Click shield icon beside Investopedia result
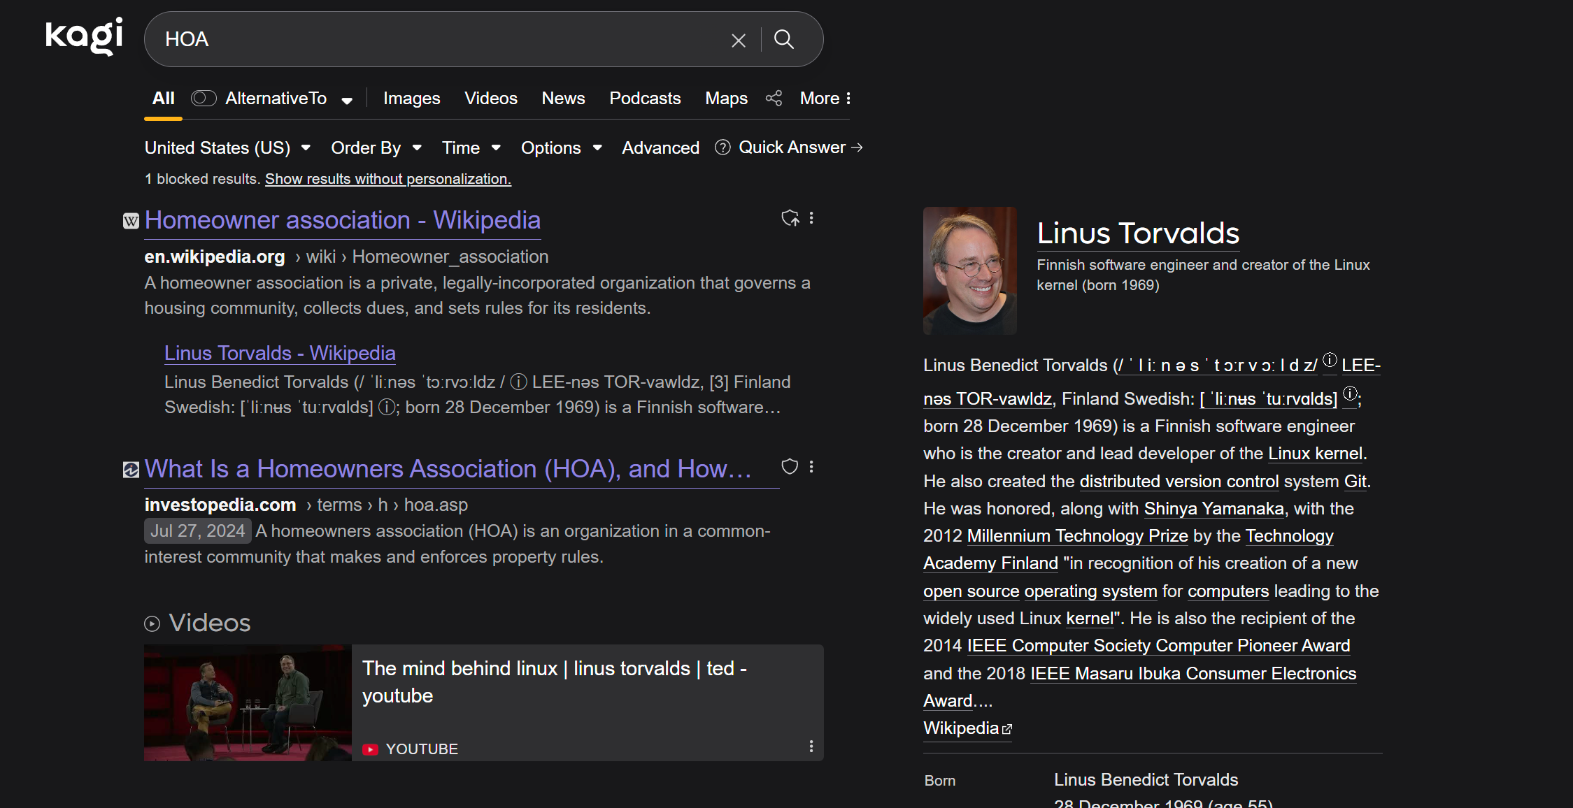 pos(790,466)
